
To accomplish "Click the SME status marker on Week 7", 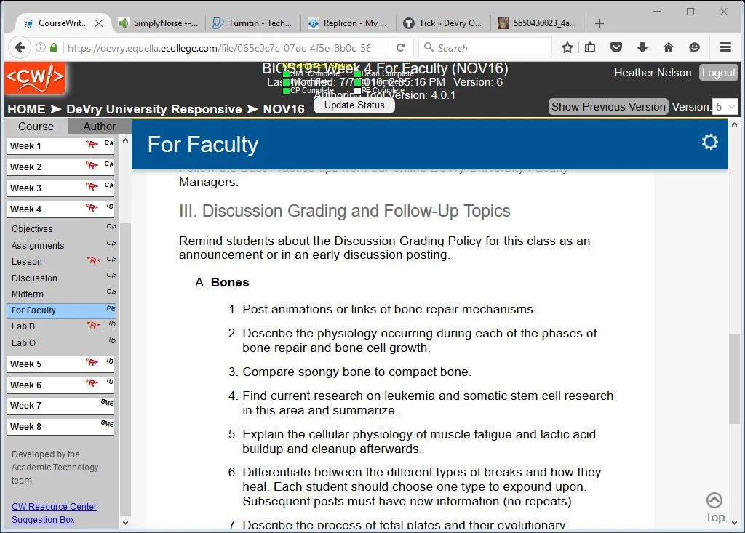I will (x=108, y=402).
